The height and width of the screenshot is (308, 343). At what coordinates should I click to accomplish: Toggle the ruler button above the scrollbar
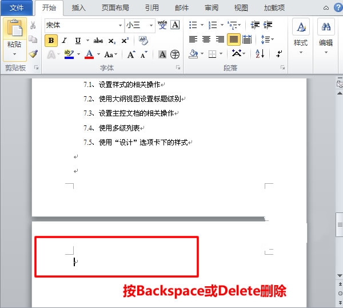(340, 84)
